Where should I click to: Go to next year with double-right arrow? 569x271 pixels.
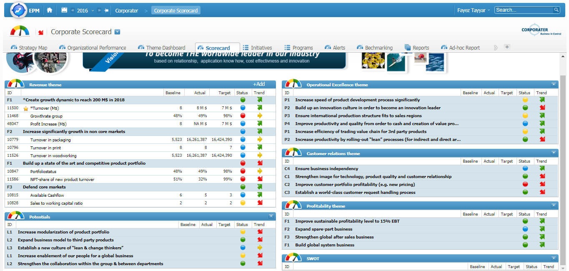point(99,10)
